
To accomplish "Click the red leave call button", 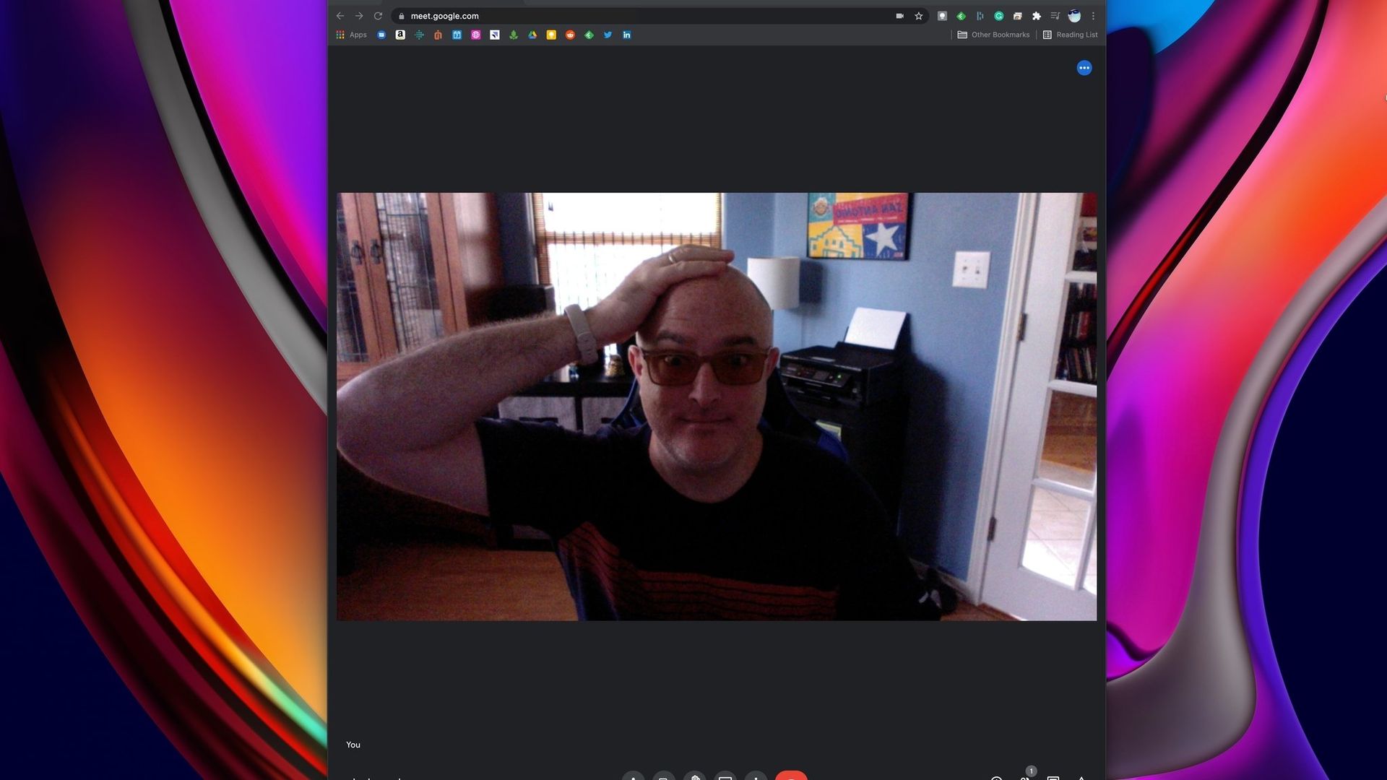I will tap(791, 776).
